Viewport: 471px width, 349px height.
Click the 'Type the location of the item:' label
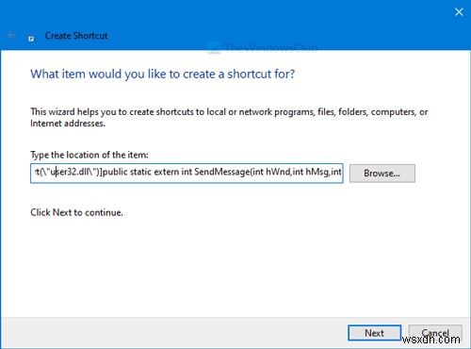tap(89, 155)
